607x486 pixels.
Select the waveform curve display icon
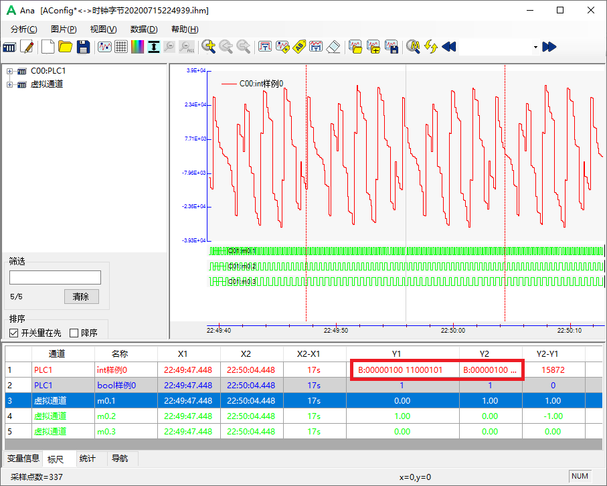point(104,47)
